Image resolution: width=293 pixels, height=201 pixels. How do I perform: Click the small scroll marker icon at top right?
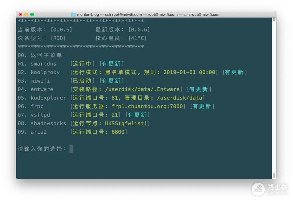[274, 20]
